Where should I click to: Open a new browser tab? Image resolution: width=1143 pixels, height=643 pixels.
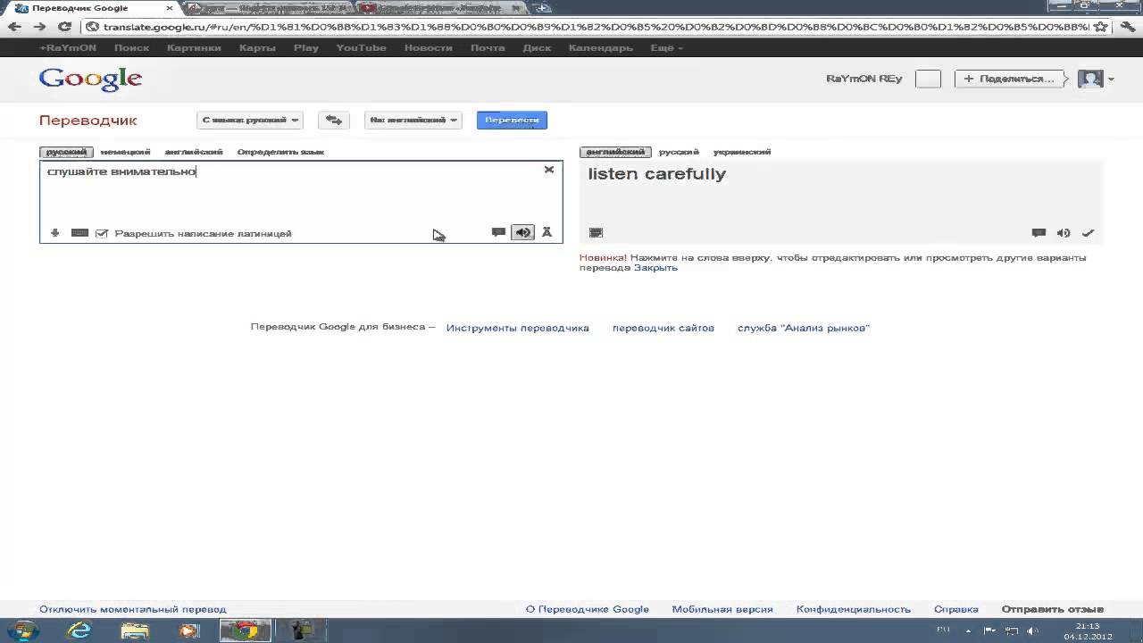coord(542,8)
